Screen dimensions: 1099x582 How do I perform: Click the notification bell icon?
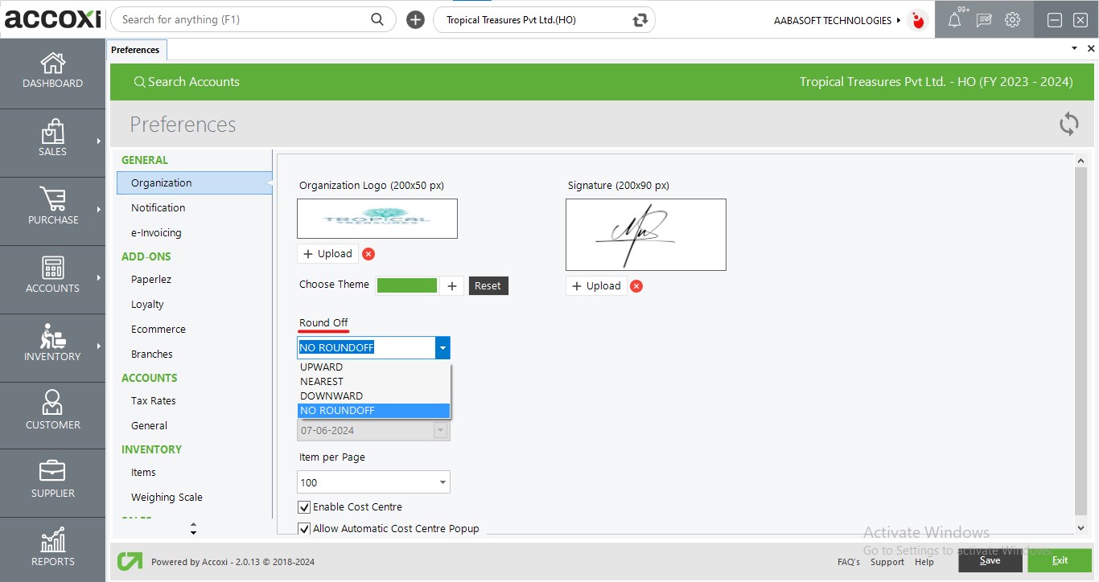pos(954,20)
